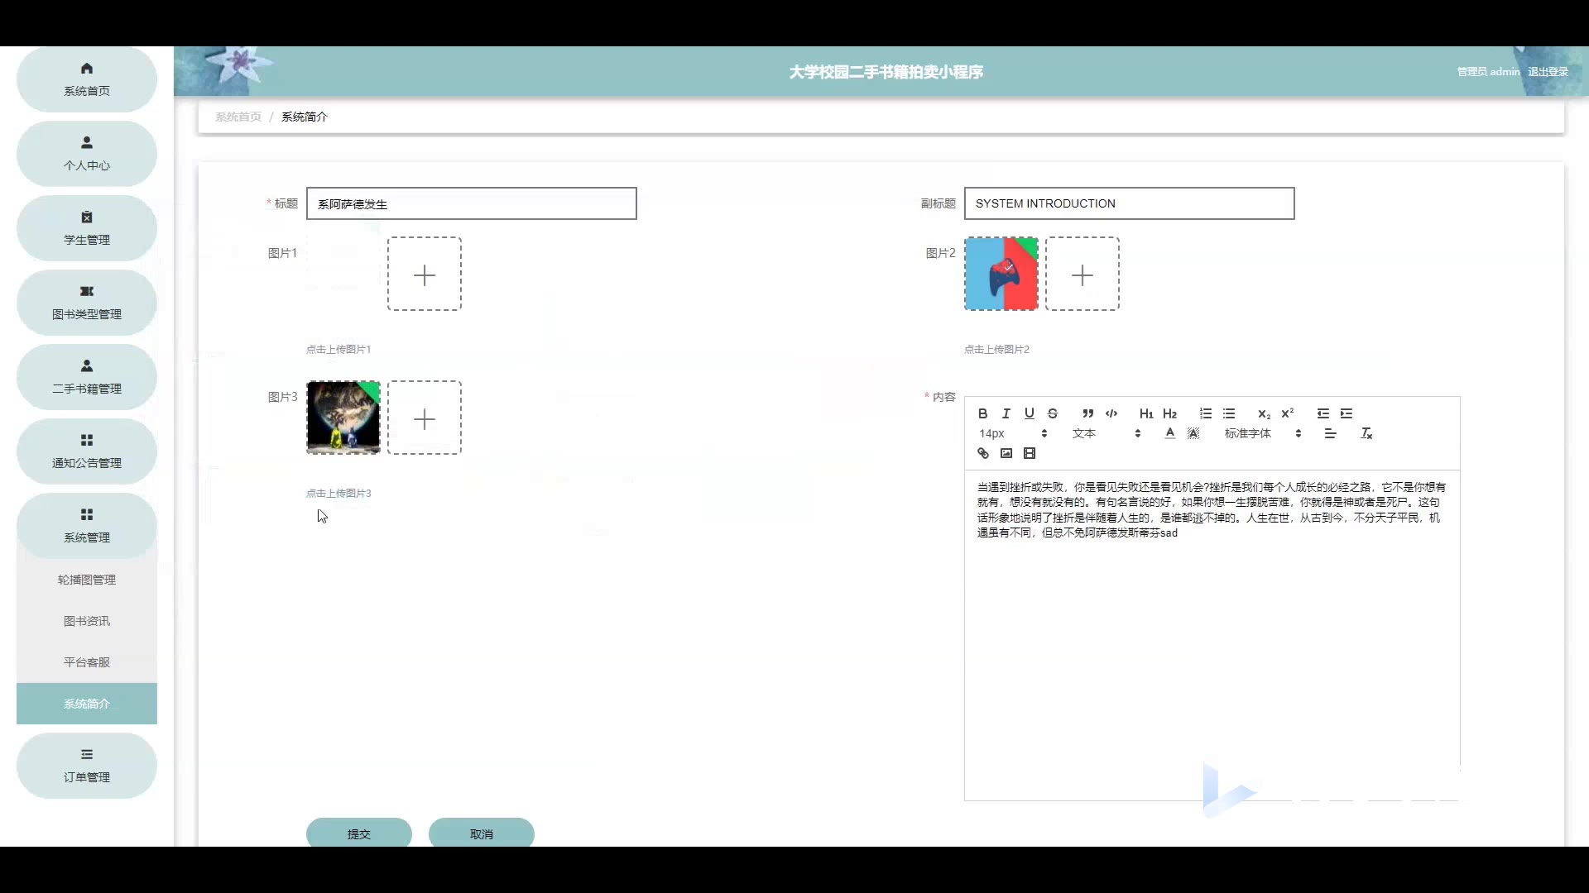Open the 文本 heading style dropdown
Viewport: 1589px width, 893px height.
pyautogui.click(x=1106, y=433)
